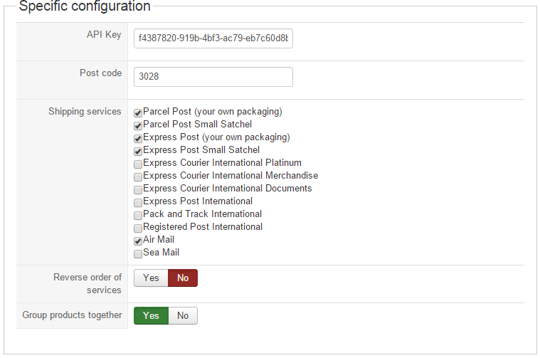Select Yes for Group products together
The width and height of the screenshot is (540, 358).
[151, 315]
